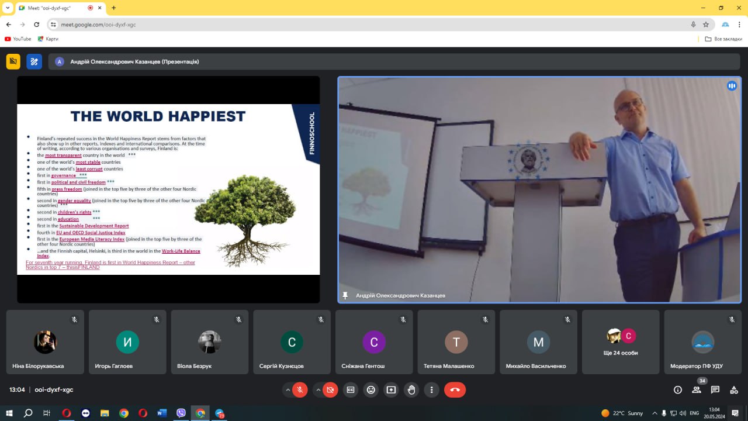Show the participants list with 34 people
Screen dimensions: 748x421
pos(696,389)
